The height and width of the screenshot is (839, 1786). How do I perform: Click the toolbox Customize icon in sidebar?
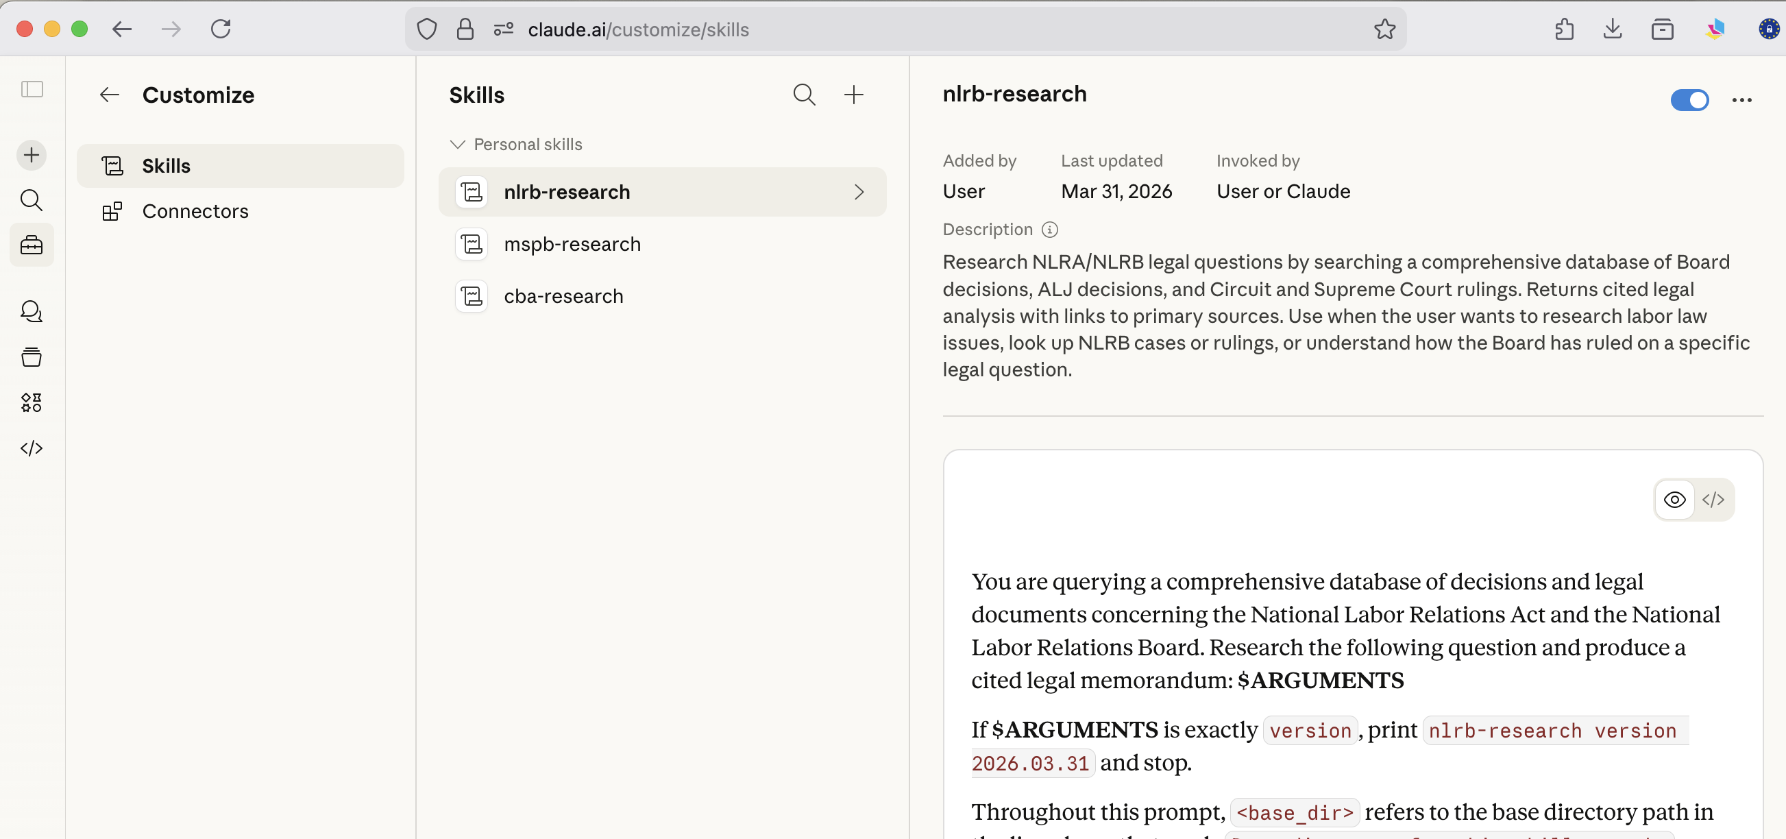pyautogui.click(x=32, y=245)
